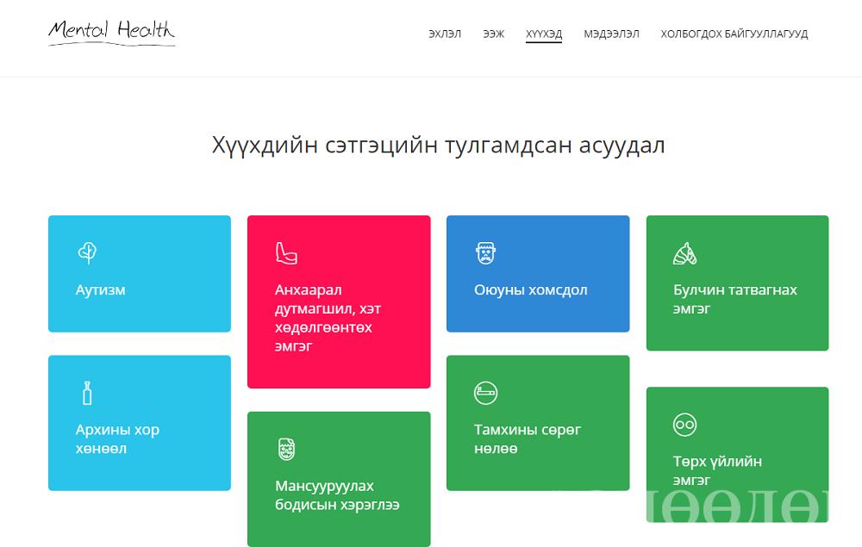The height and width of the screenshot is (547, 862).
Task: Go to the ЭЭЖ navigation tab
Action: click(x=493, y=34)
